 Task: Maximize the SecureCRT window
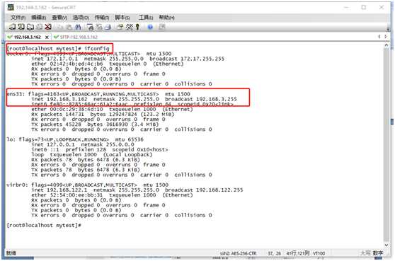coord(364,7)
